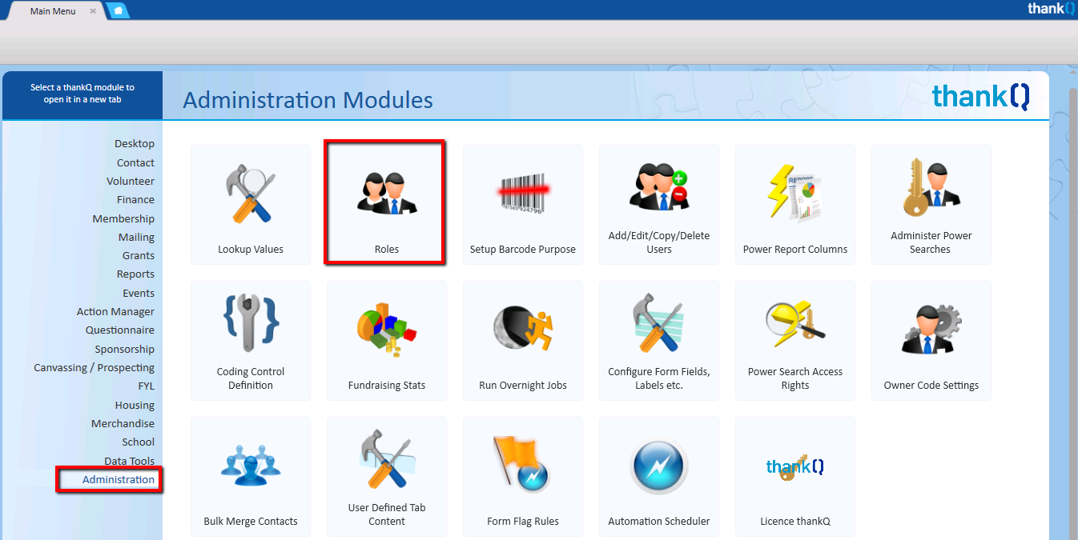The image size is (1078, 540).
Task: Select Finance in the sidebar
Action: point(135,200)
